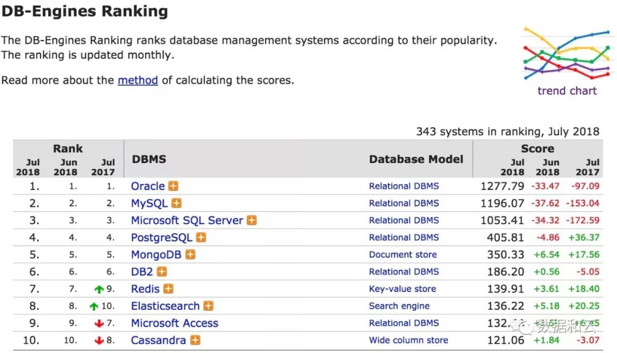This screenshot has width=617, height=353.
Task: Click the Elasticsearch score 136.22
Action: 505,306
